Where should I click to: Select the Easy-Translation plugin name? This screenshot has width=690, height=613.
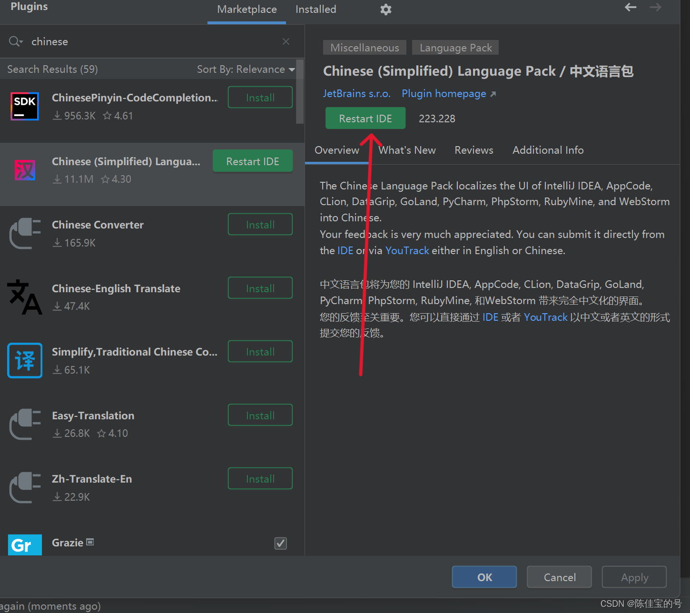(x=93, y=415)
